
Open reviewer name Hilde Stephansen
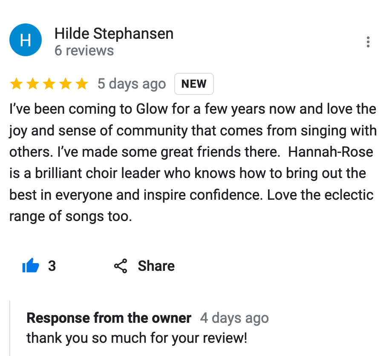click(114, 33)
